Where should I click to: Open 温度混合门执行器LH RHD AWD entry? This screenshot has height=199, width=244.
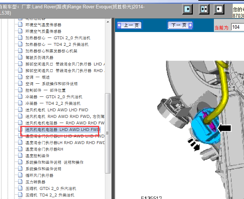(65, 143)
